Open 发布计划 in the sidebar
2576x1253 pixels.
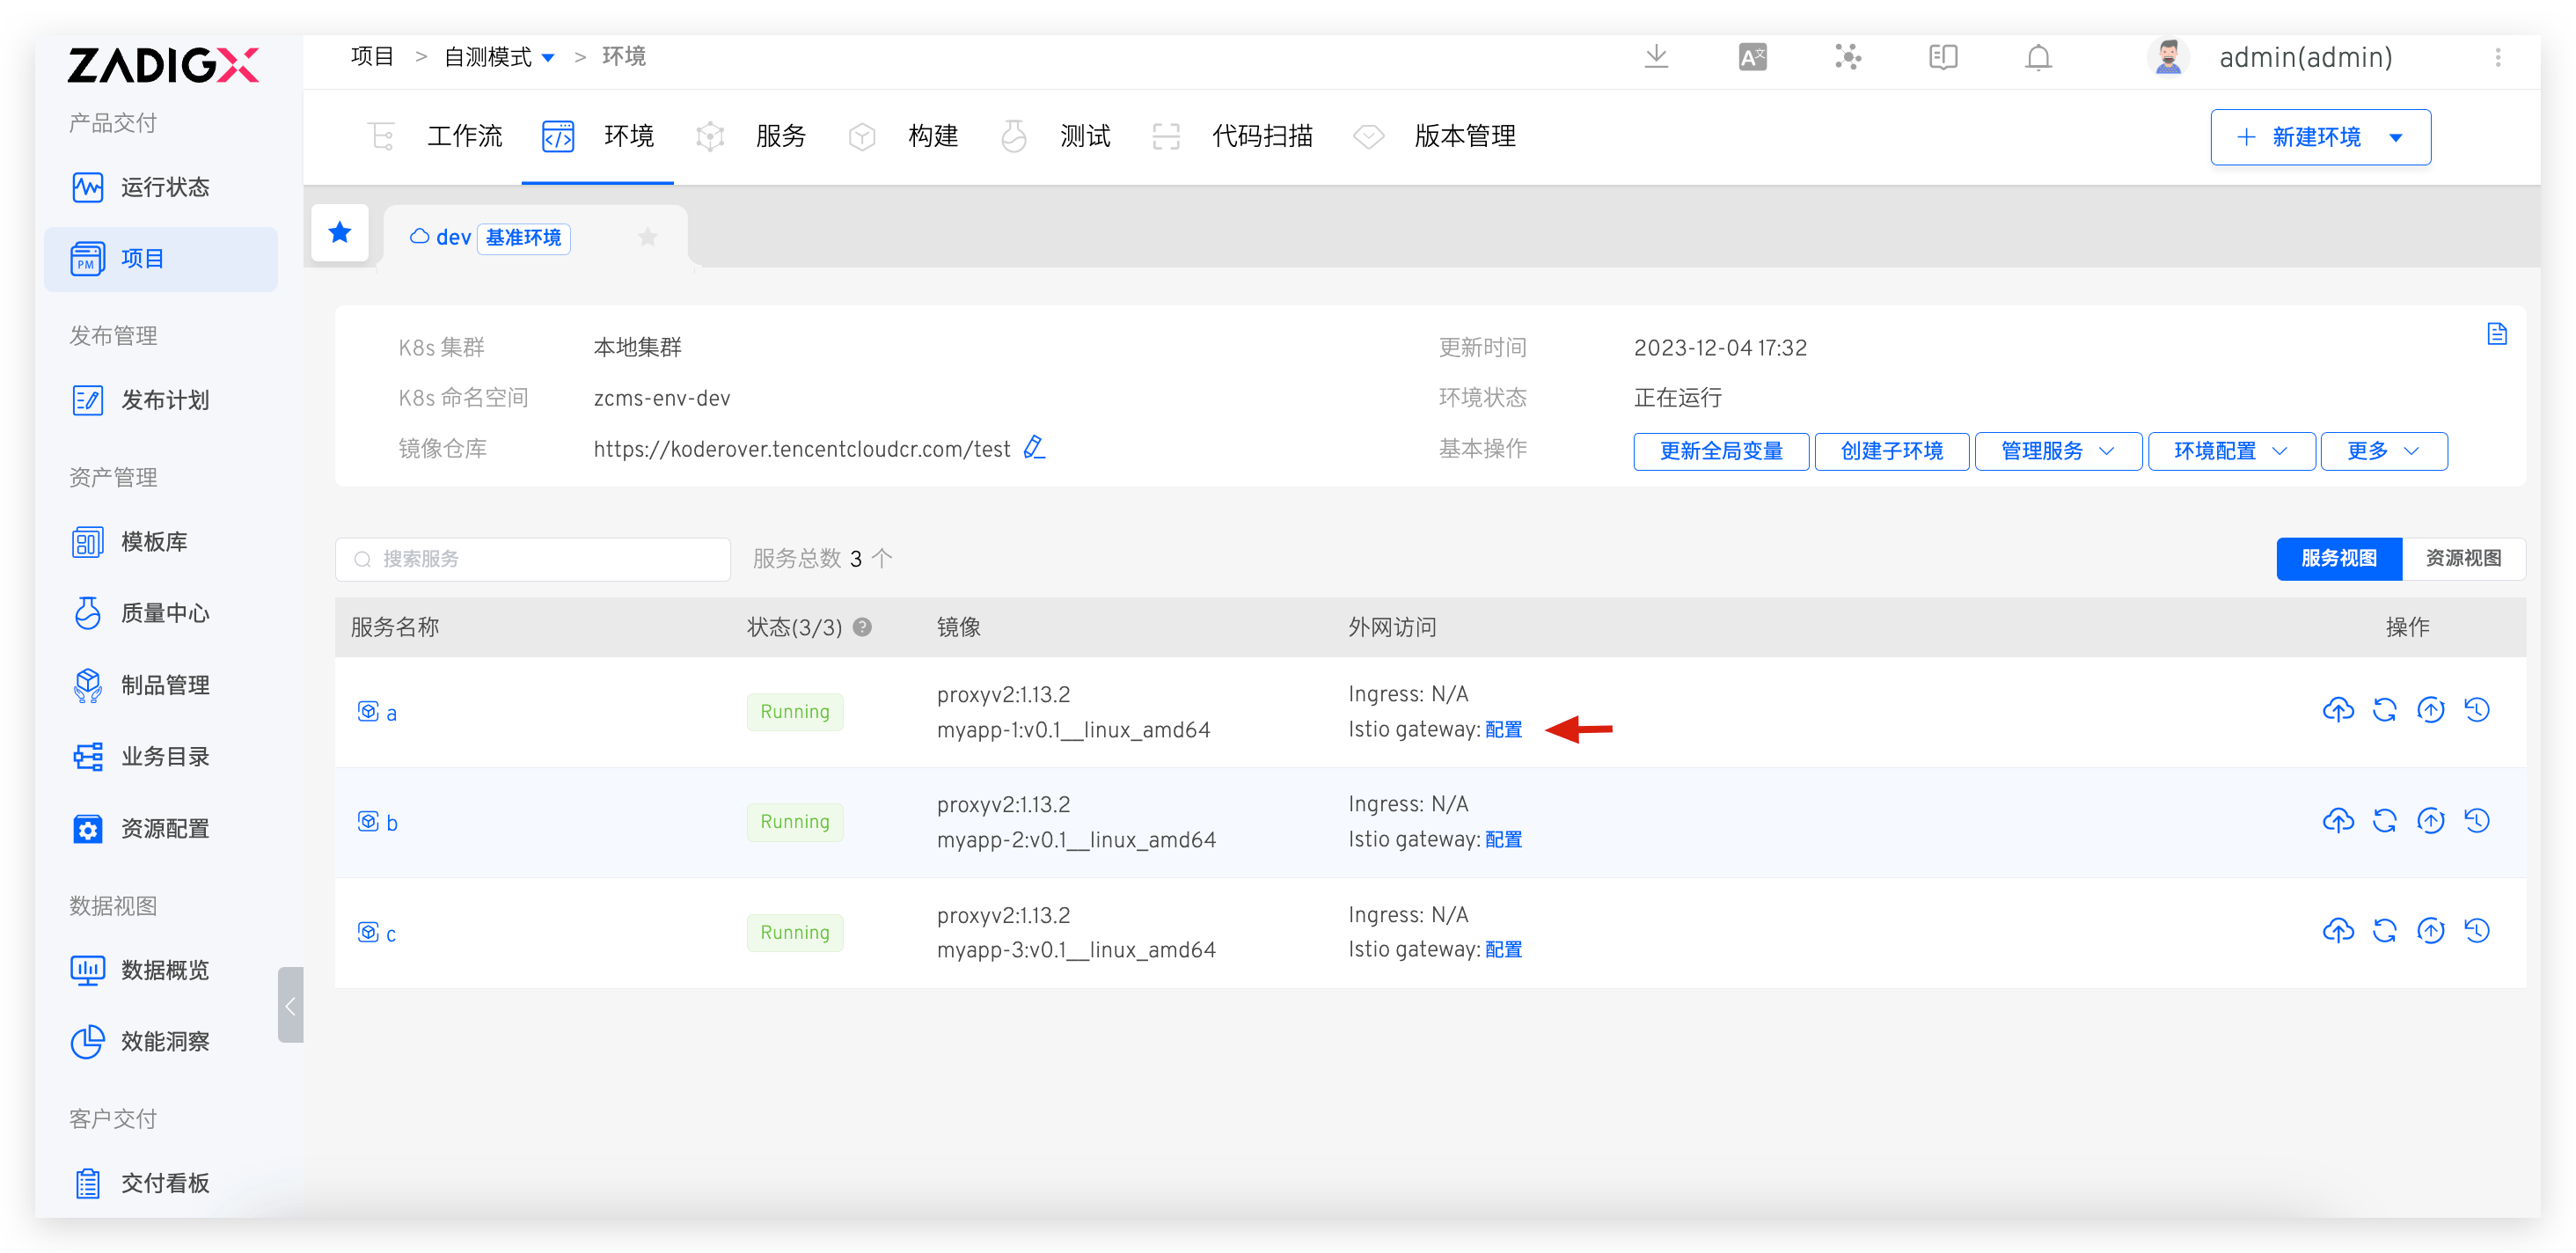coord(165,400)
